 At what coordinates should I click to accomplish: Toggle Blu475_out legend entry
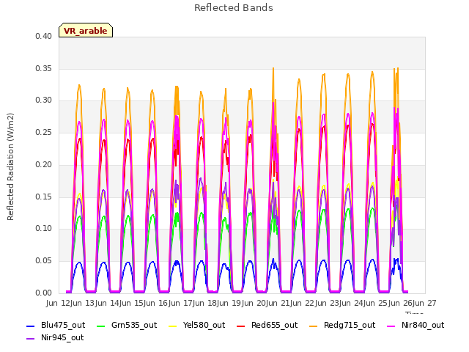coord(56,325)
